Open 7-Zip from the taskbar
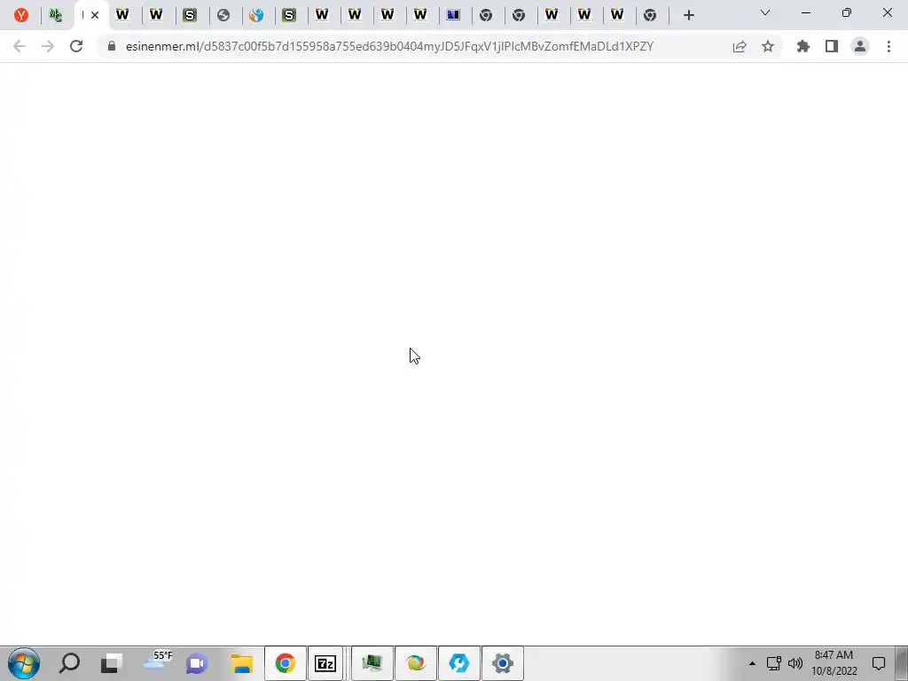908x681 pixels. pyautogui.click(x=325, y=663)
